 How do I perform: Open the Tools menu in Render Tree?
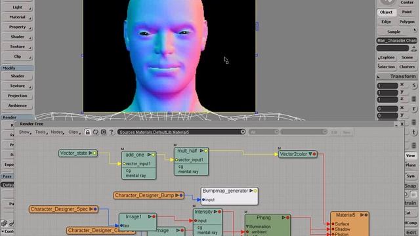[41, 132]
